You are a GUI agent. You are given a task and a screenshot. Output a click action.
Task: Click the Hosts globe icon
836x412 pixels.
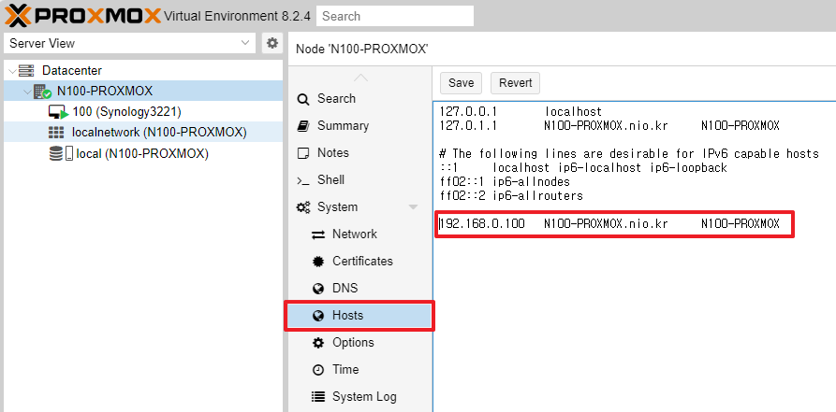point(318,316)
